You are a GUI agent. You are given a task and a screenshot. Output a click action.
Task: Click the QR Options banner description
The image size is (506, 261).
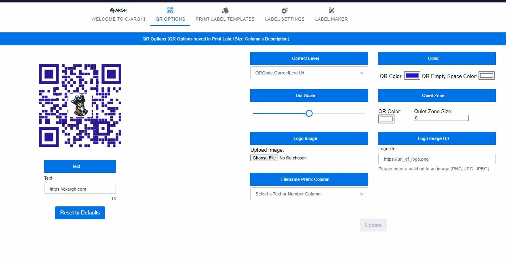coord(216,39)
